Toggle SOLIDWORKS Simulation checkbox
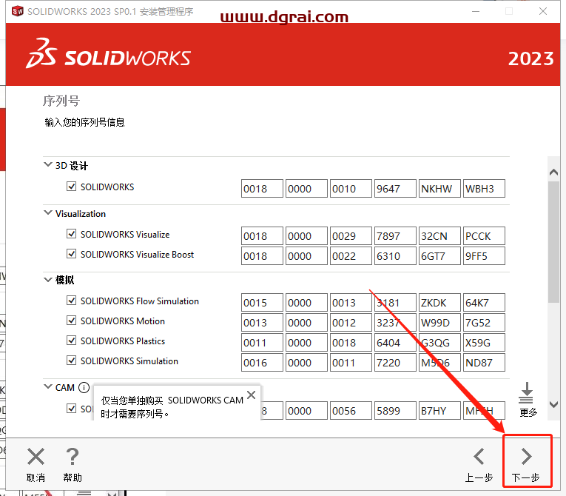 coord(72,361)
